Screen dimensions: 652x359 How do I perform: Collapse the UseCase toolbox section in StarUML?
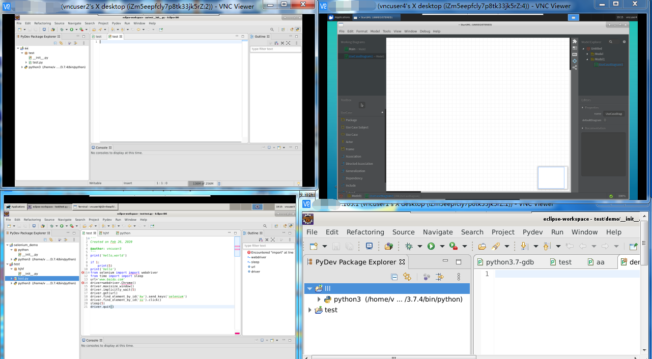(382, 112)
